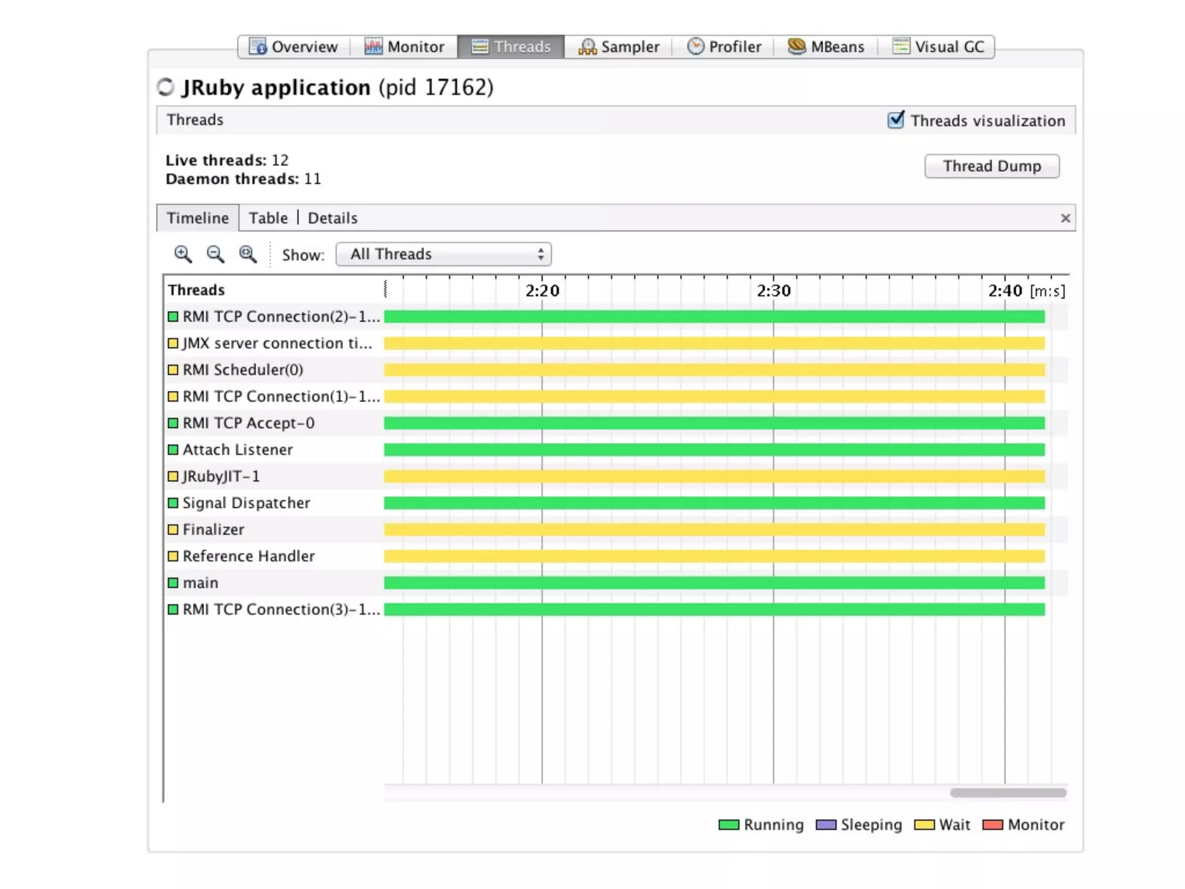Click the zoom out magnifier icon
Image resolution: width=1185 pixels, height=889 pixels.
click(215, 254)
